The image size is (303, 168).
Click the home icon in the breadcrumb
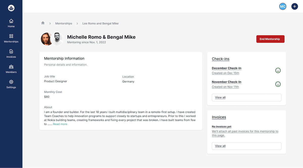(x=43, y=23)
